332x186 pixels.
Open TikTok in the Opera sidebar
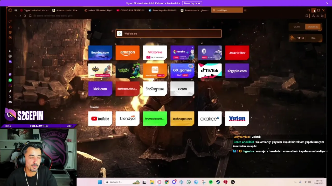click(10, 91)
